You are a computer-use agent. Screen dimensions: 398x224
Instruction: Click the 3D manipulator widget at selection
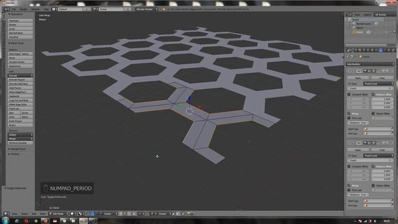[x=189, y=111]
